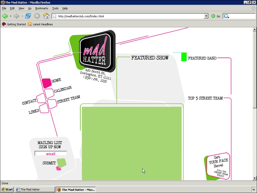257x193 pixels.
Task: Open the File menu
Action: point(4,8)
